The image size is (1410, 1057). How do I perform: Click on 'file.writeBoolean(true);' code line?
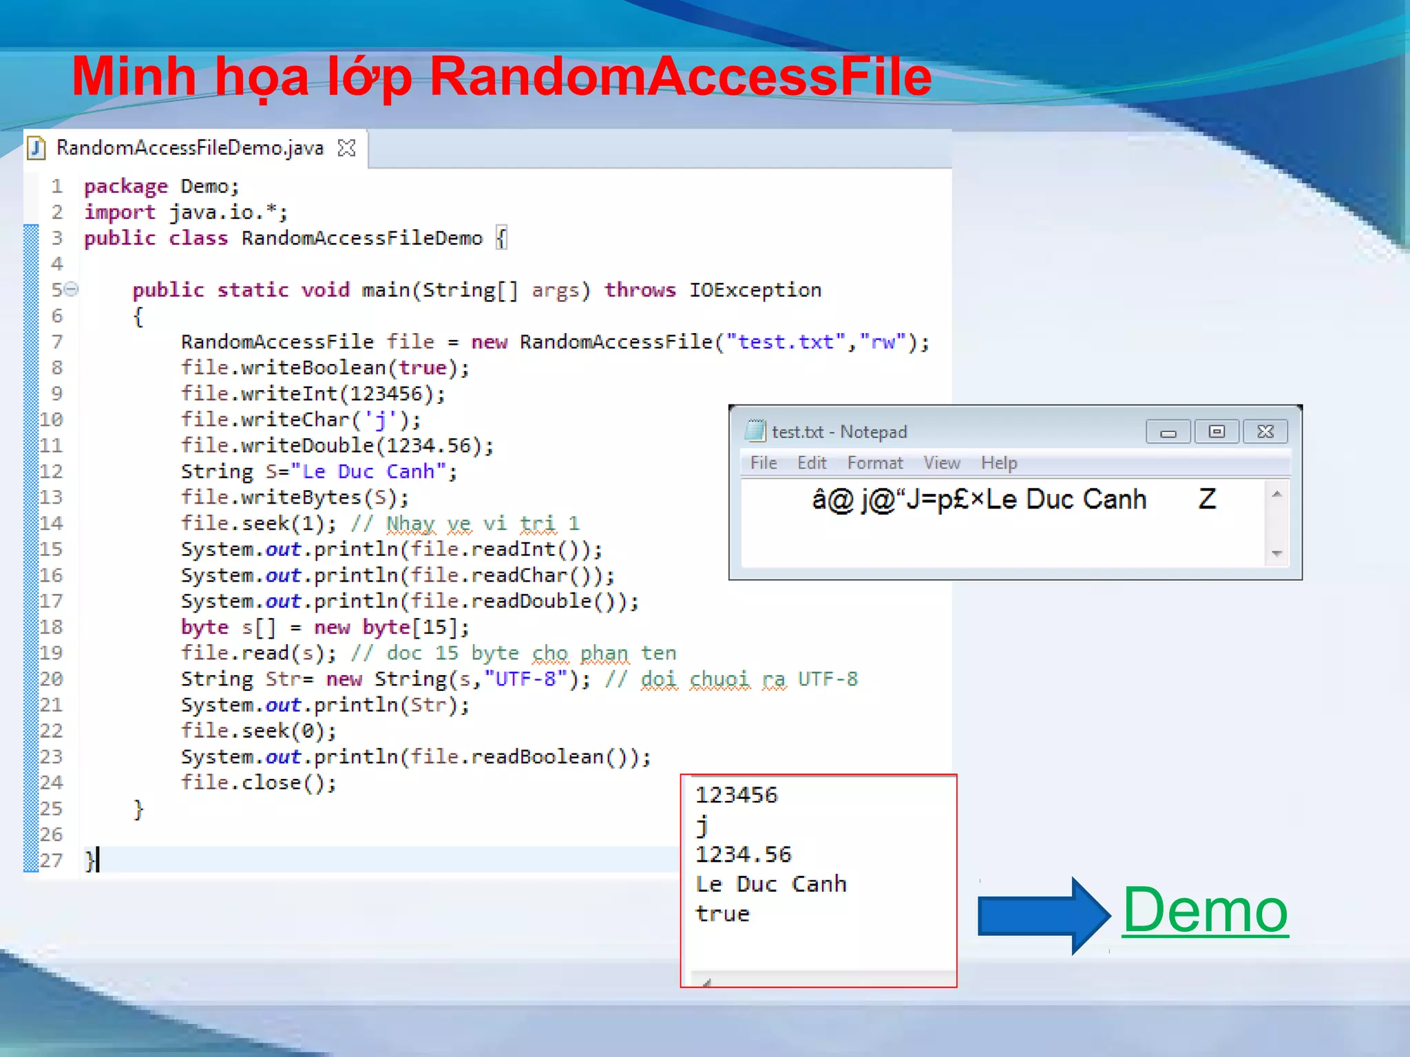[x=325, y=368]
